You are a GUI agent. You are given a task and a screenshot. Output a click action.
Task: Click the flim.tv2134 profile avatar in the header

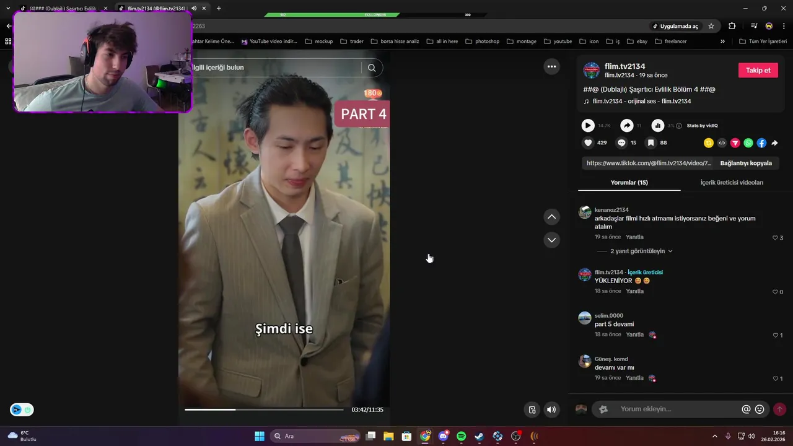click(x=592, y=70)
